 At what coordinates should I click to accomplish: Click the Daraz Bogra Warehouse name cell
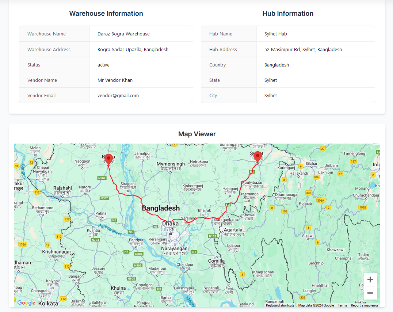(x=123, y=34)
